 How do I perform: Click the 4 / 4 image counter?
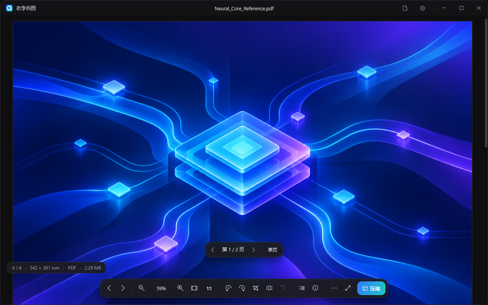17,268
